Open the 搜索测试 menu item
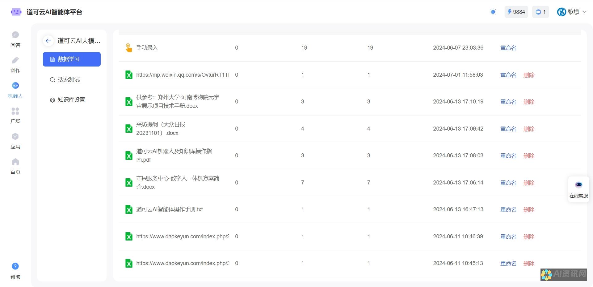The image size is (593, 287). [x=72, y=79]
